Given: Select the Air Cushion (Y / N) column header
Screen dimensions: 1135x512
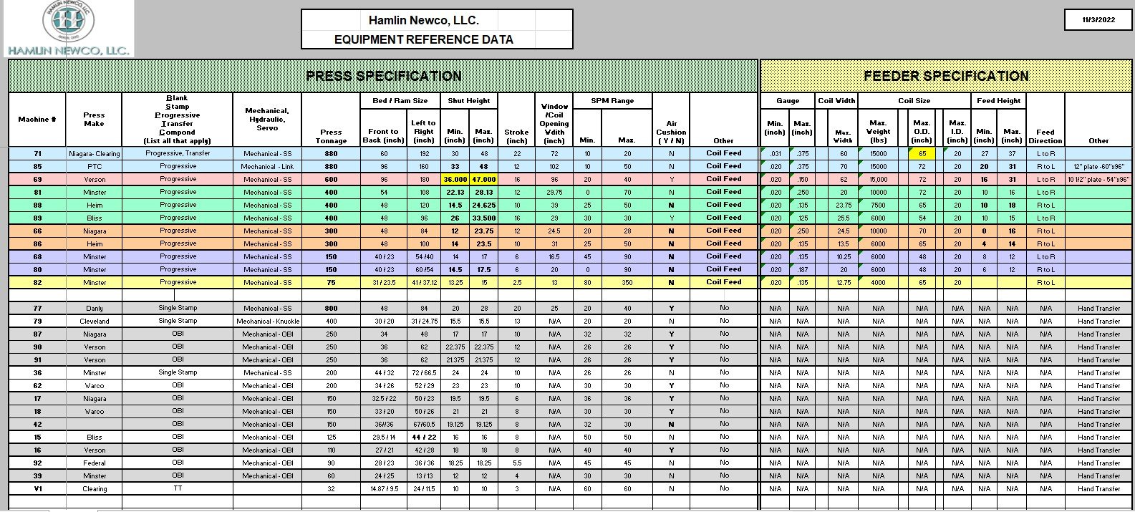Looking at the screenshot, I should click(671, 132).
